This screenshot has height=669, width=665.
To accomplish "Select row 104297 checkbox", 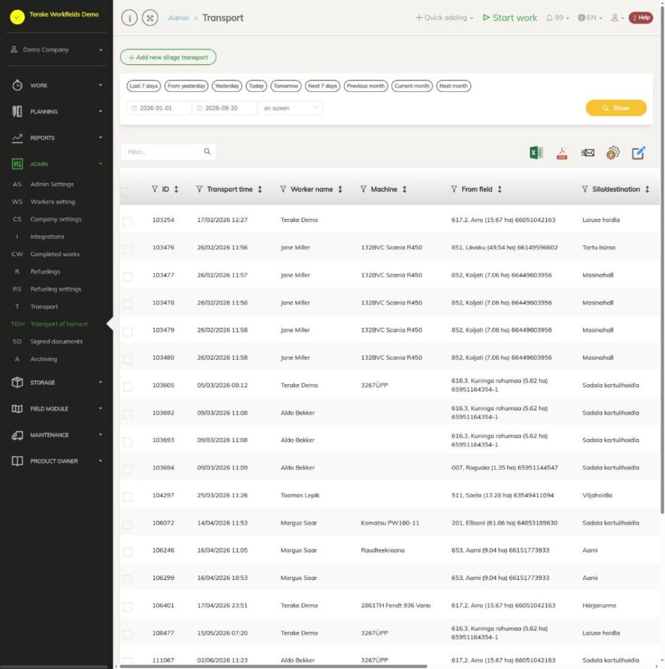I will point(127,497).
